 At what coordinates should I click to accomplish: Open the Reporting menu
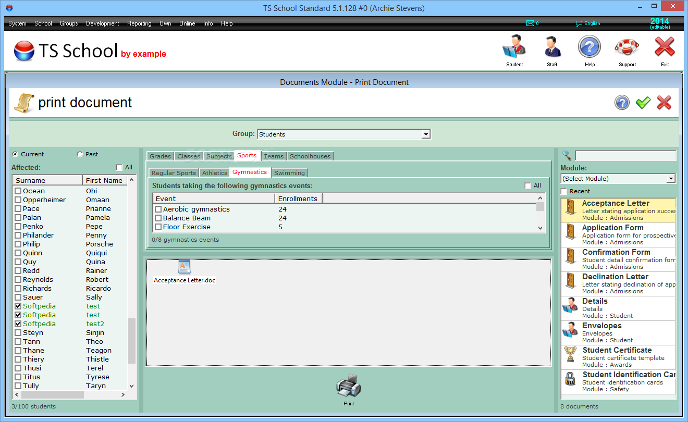pos(139,23)
